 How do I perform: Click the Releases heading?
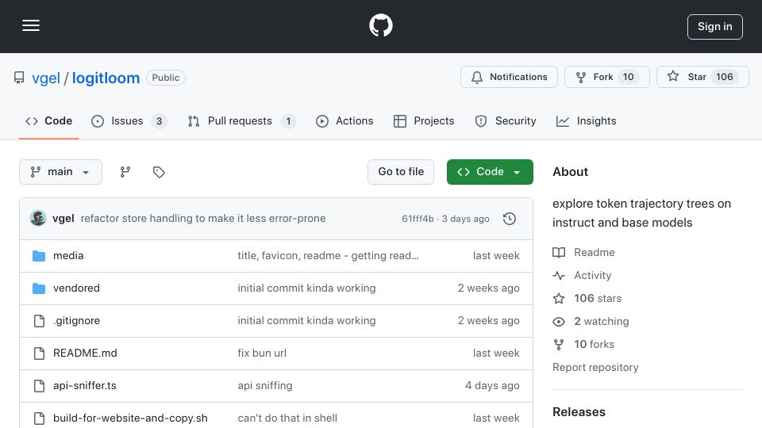(x=579, y=412)
